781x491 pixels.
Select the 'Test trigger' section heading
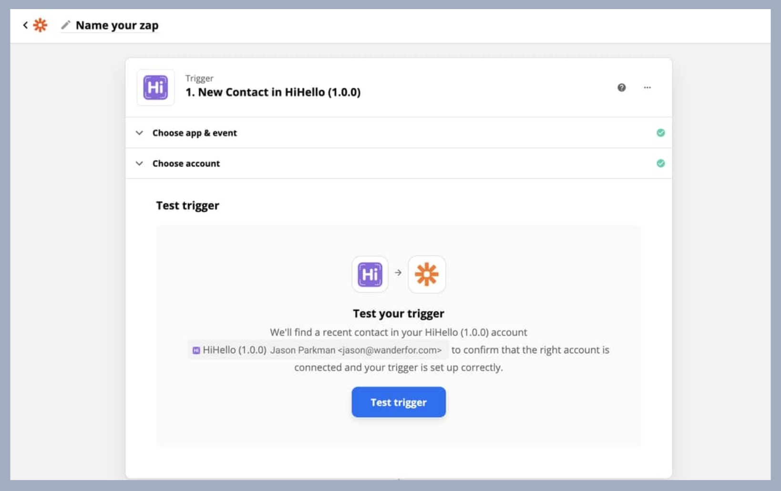click(187, 205)
